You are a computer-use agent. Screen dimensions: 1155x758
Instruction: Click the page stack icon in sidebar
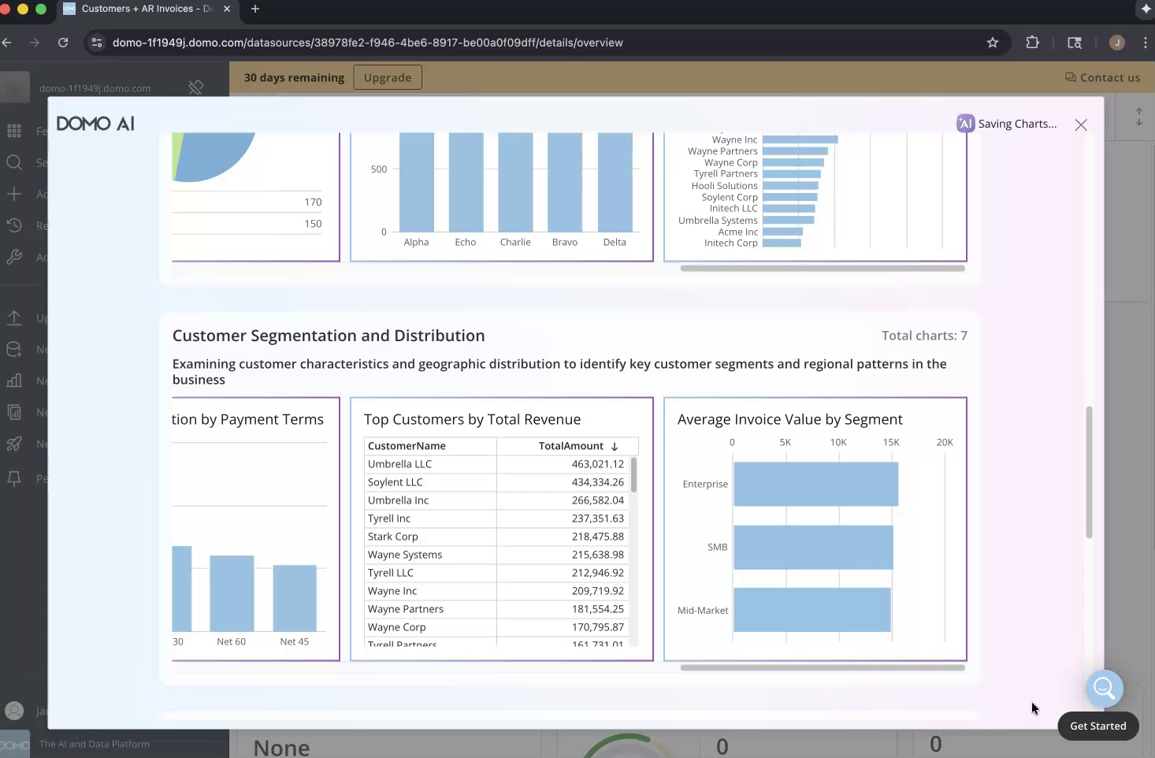[x=14, y=412]
